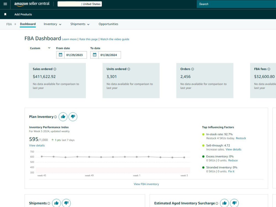The width and height of the screenshot is (276, 207).
Task: Go to FBA breadcrumb
Action: click(x=9, y=24)
